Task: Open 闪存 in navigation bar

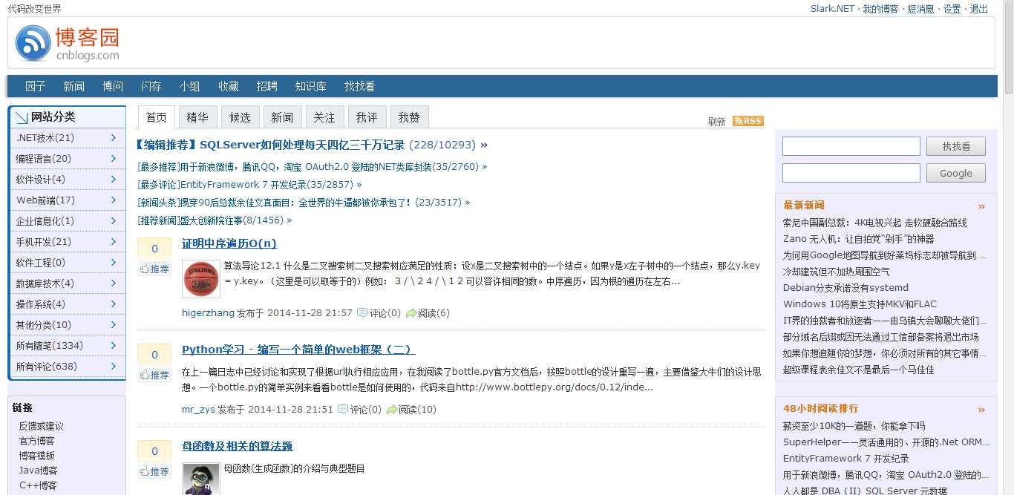Action: click(x=151, y=86)
